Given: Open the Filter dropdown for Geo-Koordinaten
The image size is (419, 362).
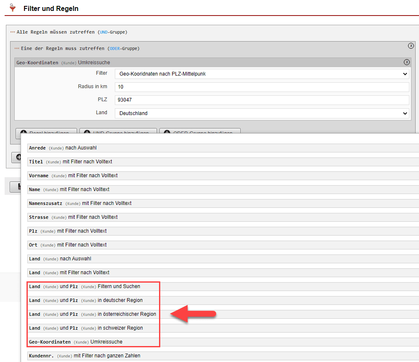Looking at the screenshot, I should 262,74.
